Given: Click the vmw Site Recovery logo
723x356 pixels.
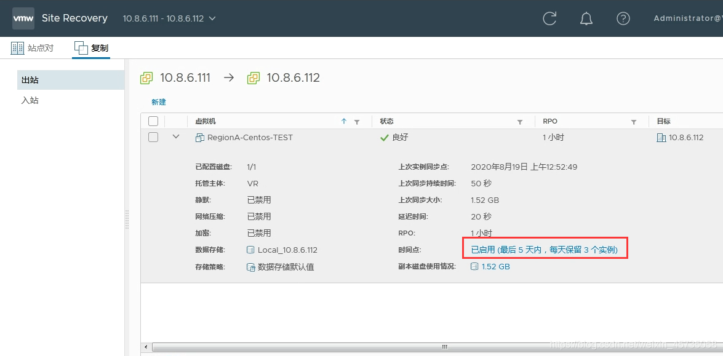Looking at the screenshot, I should [x=23, y=18].
